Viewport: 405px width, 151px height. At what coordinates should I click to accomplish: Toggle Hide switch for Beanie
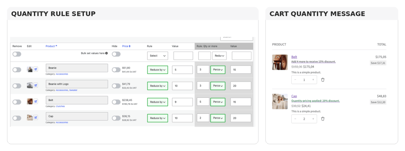[116, 70]
